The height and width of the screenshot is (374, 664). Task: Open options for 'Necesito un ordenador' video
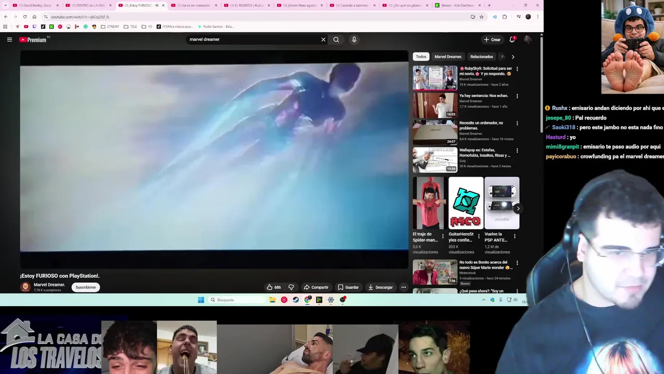[517, 123]
